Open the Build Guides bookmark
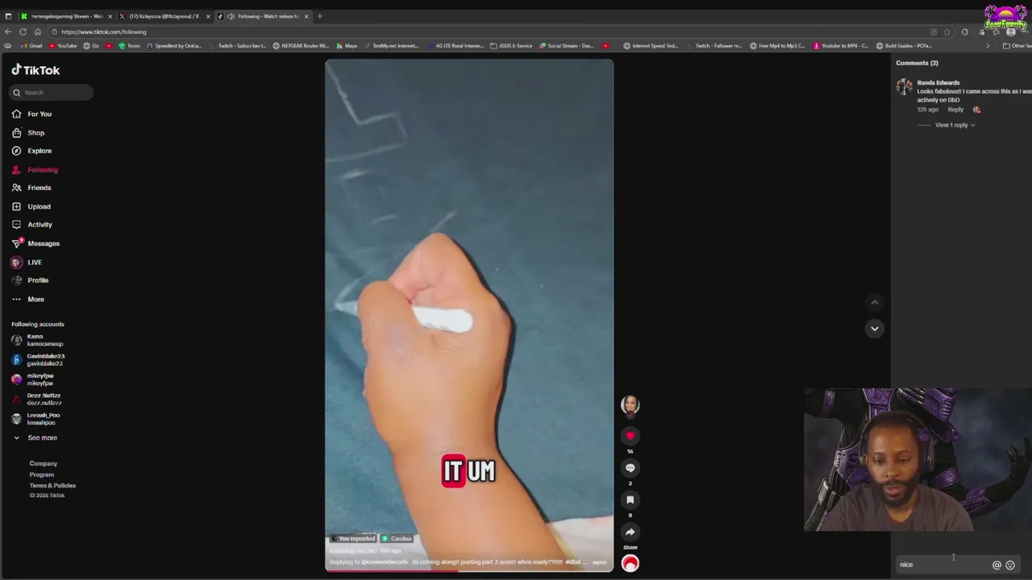The image size is (1032, 580). 904,46
